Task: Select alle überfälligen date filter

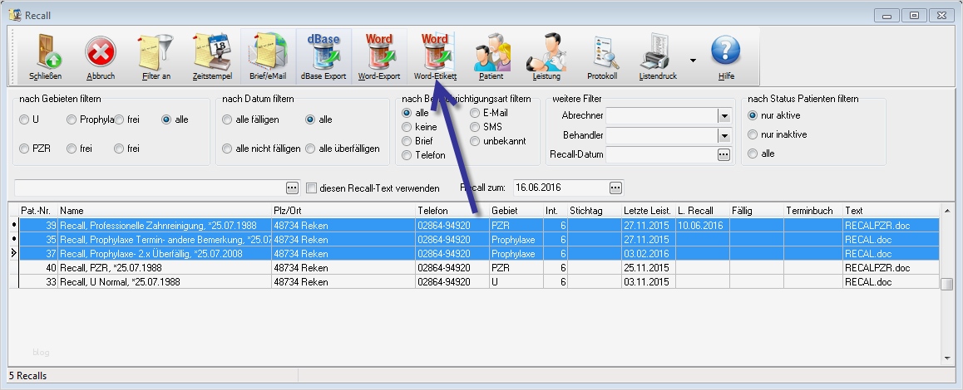Action: (x=310, y=149)
